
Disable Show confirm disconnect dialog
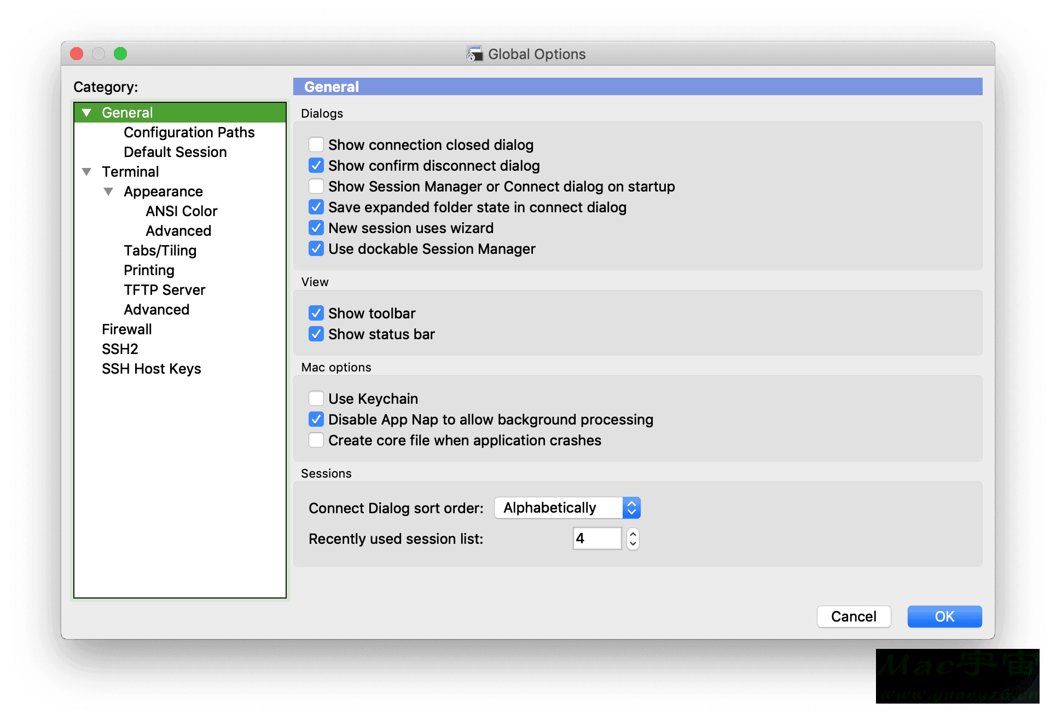click(316, 165)
